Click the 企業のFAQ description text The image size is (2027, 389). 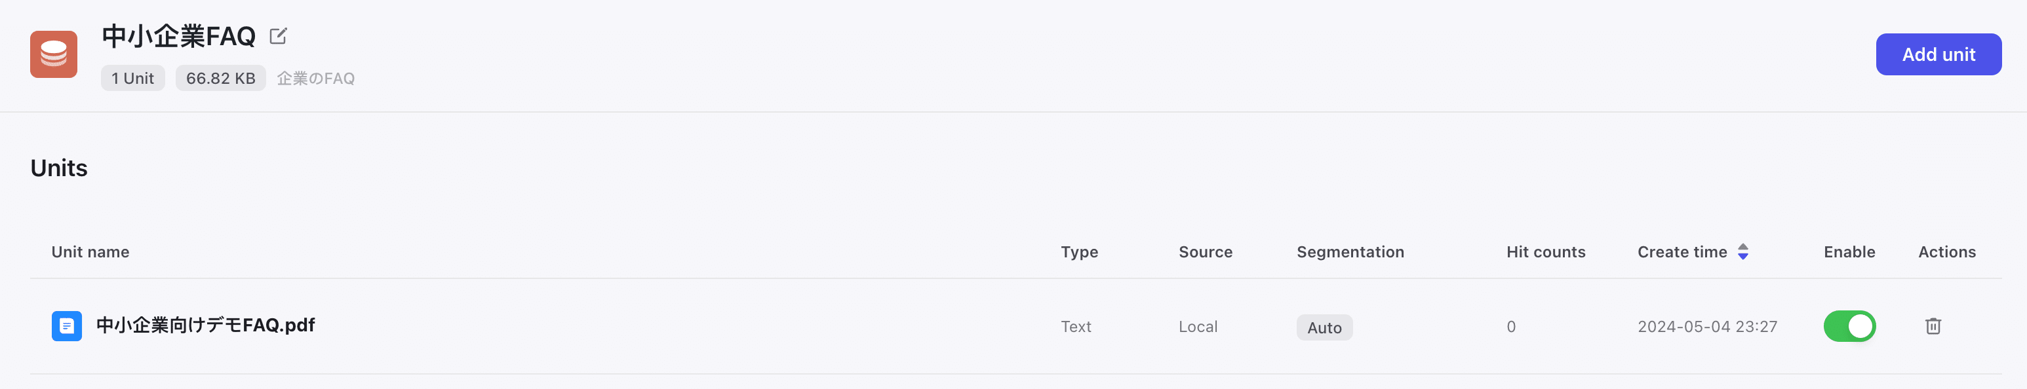(x=315, y=79)
